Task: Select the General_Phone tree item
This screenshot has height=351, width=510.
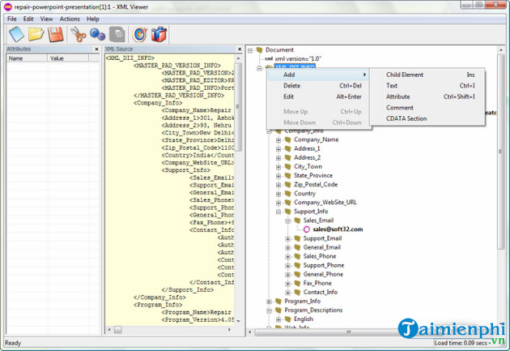Action: point(323,275)
